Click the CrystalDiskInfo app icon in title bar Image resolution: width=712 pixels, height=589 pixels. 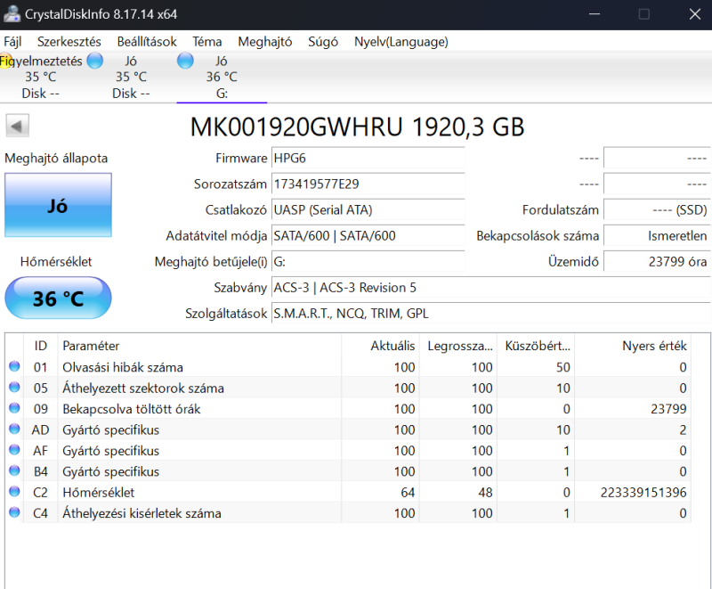click(12, 14)
